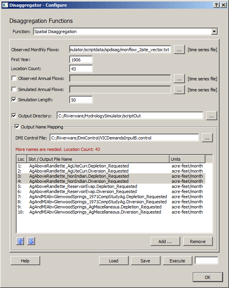Open the Function dropdown list
The width and height of the screenshot is (229, 288).
pyautogui.click(x=214, y=32)
